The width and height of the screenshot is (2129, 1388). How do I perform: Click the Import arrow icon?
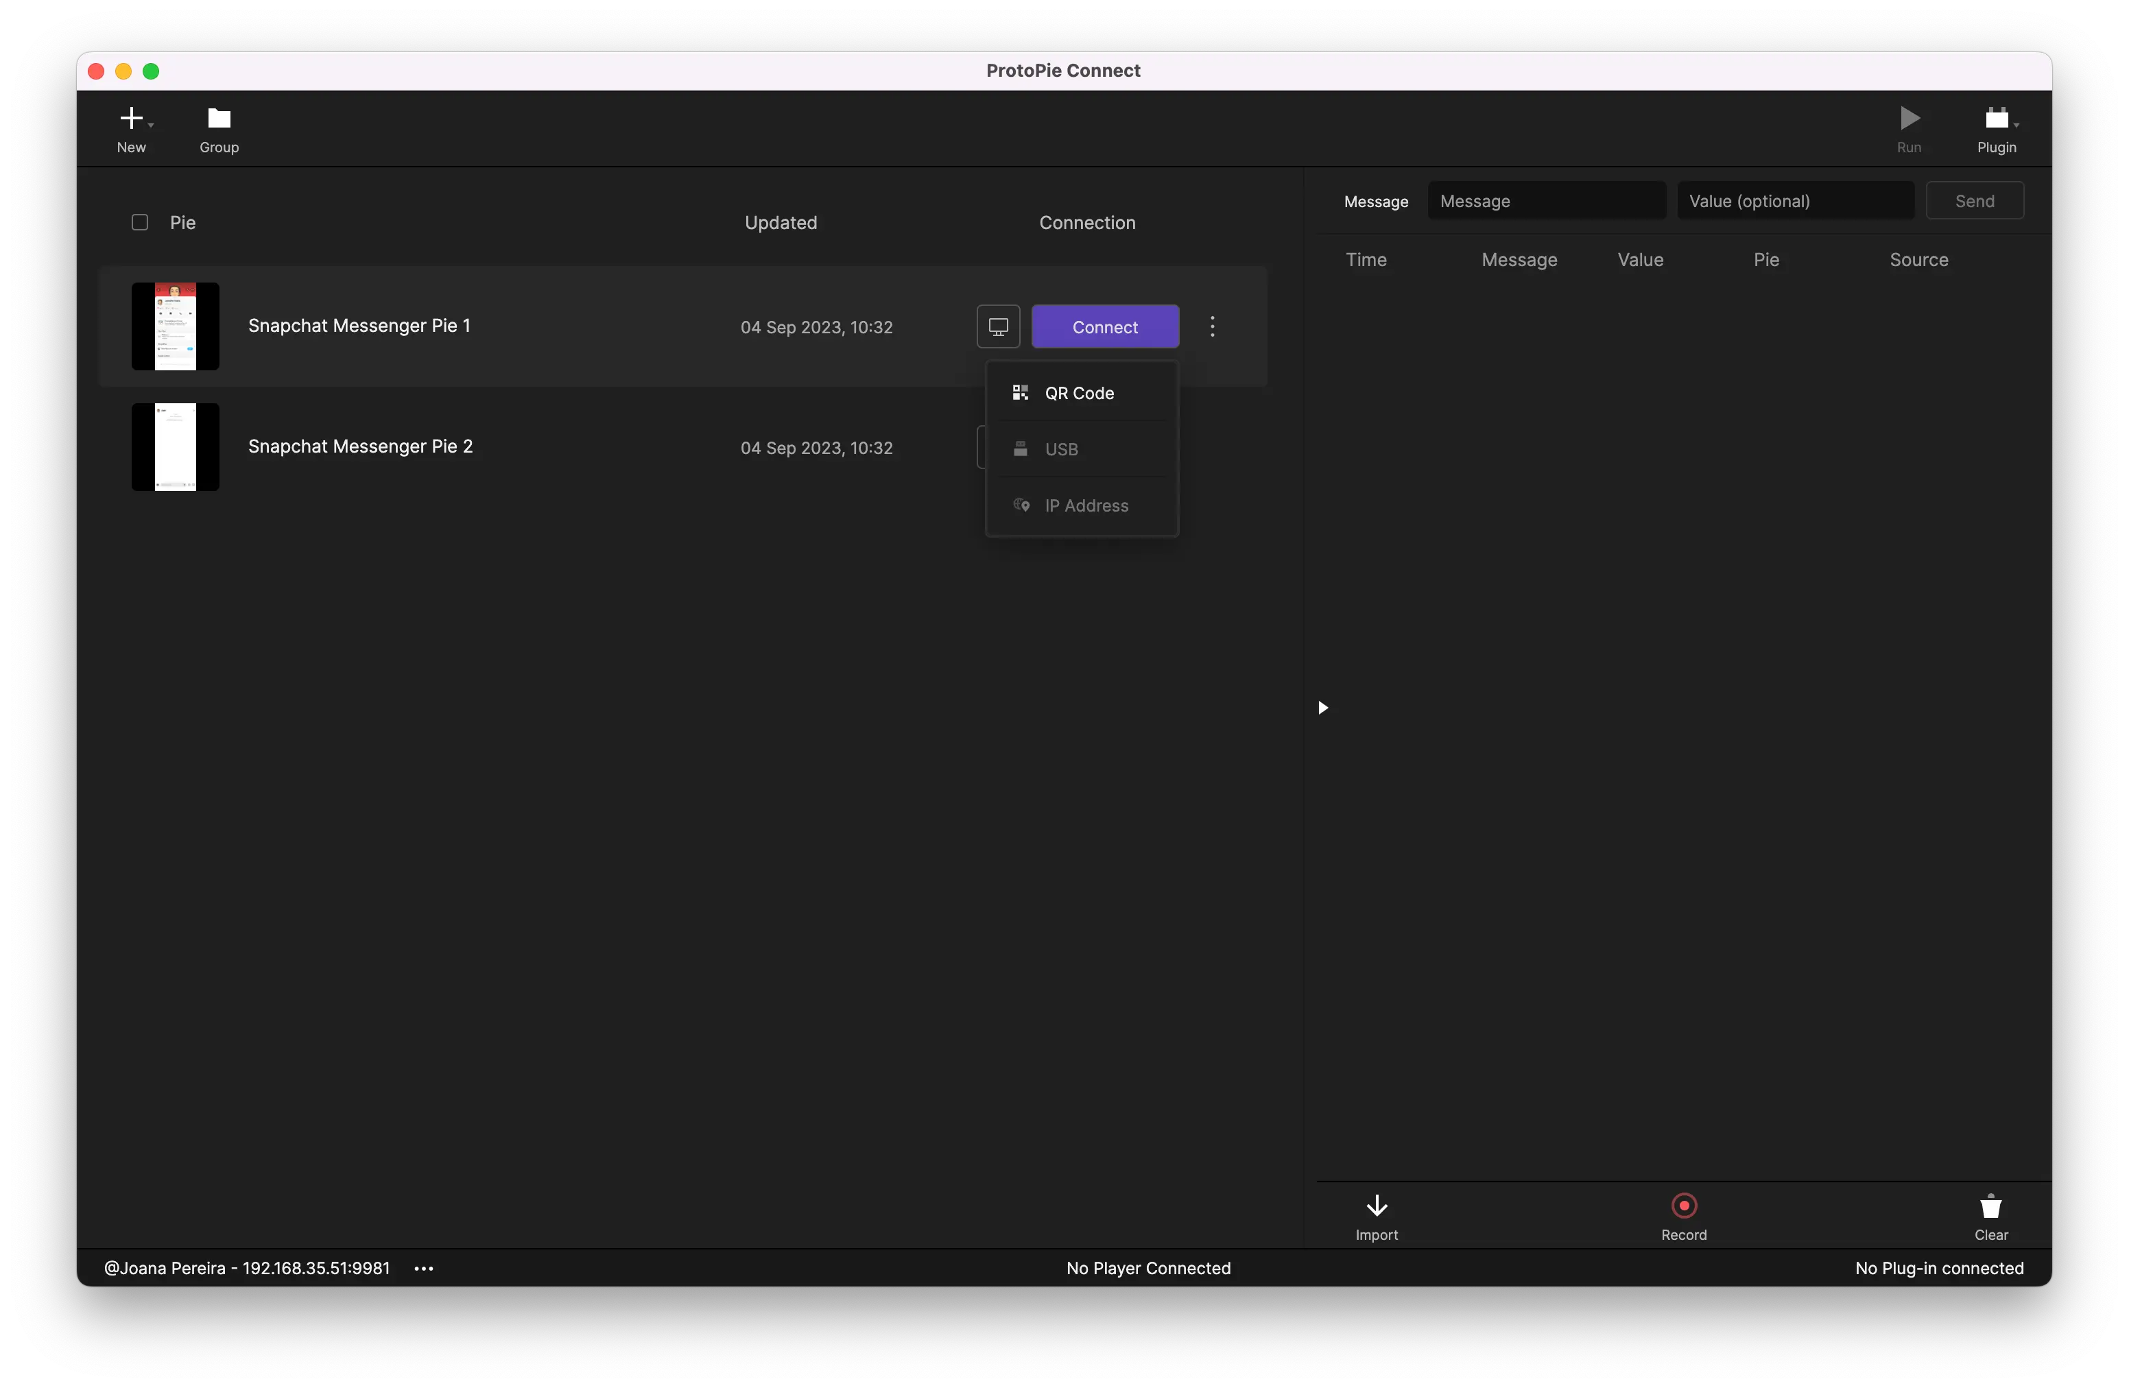1377,1206
